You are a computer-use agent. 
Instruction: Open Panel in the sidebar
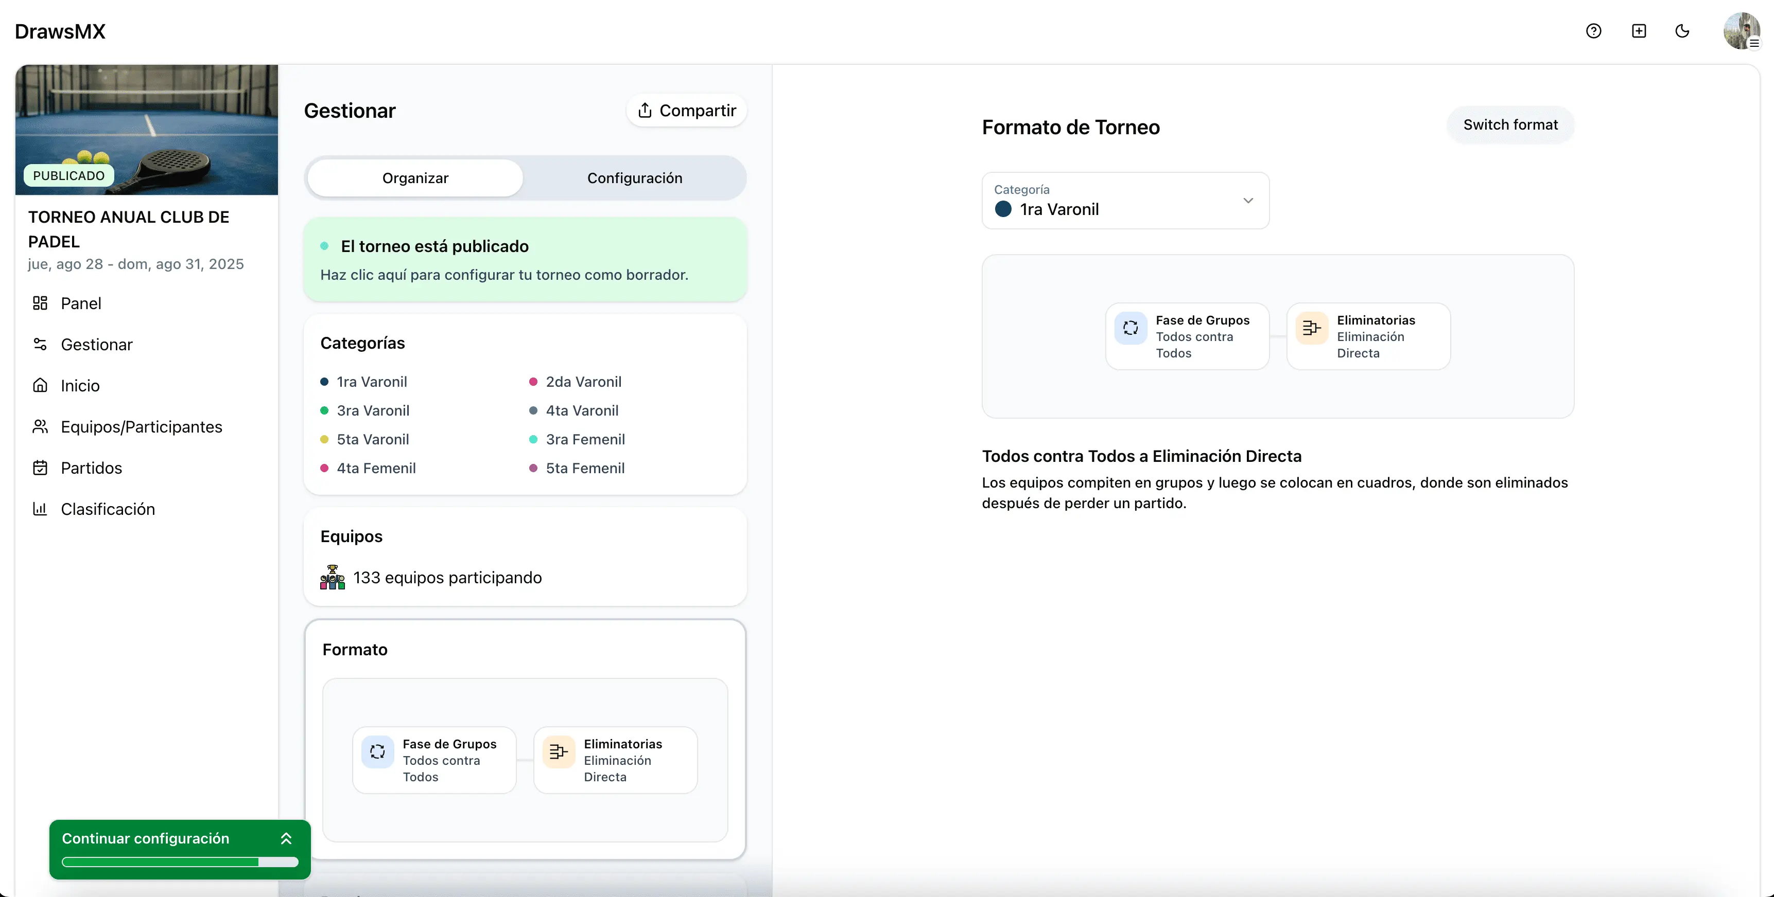pos(81,302)
